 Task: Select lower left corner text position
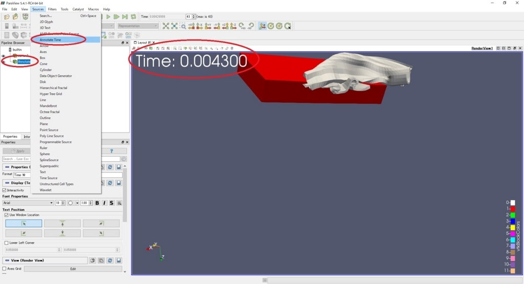pyautogui.click(x=24, y=233)
